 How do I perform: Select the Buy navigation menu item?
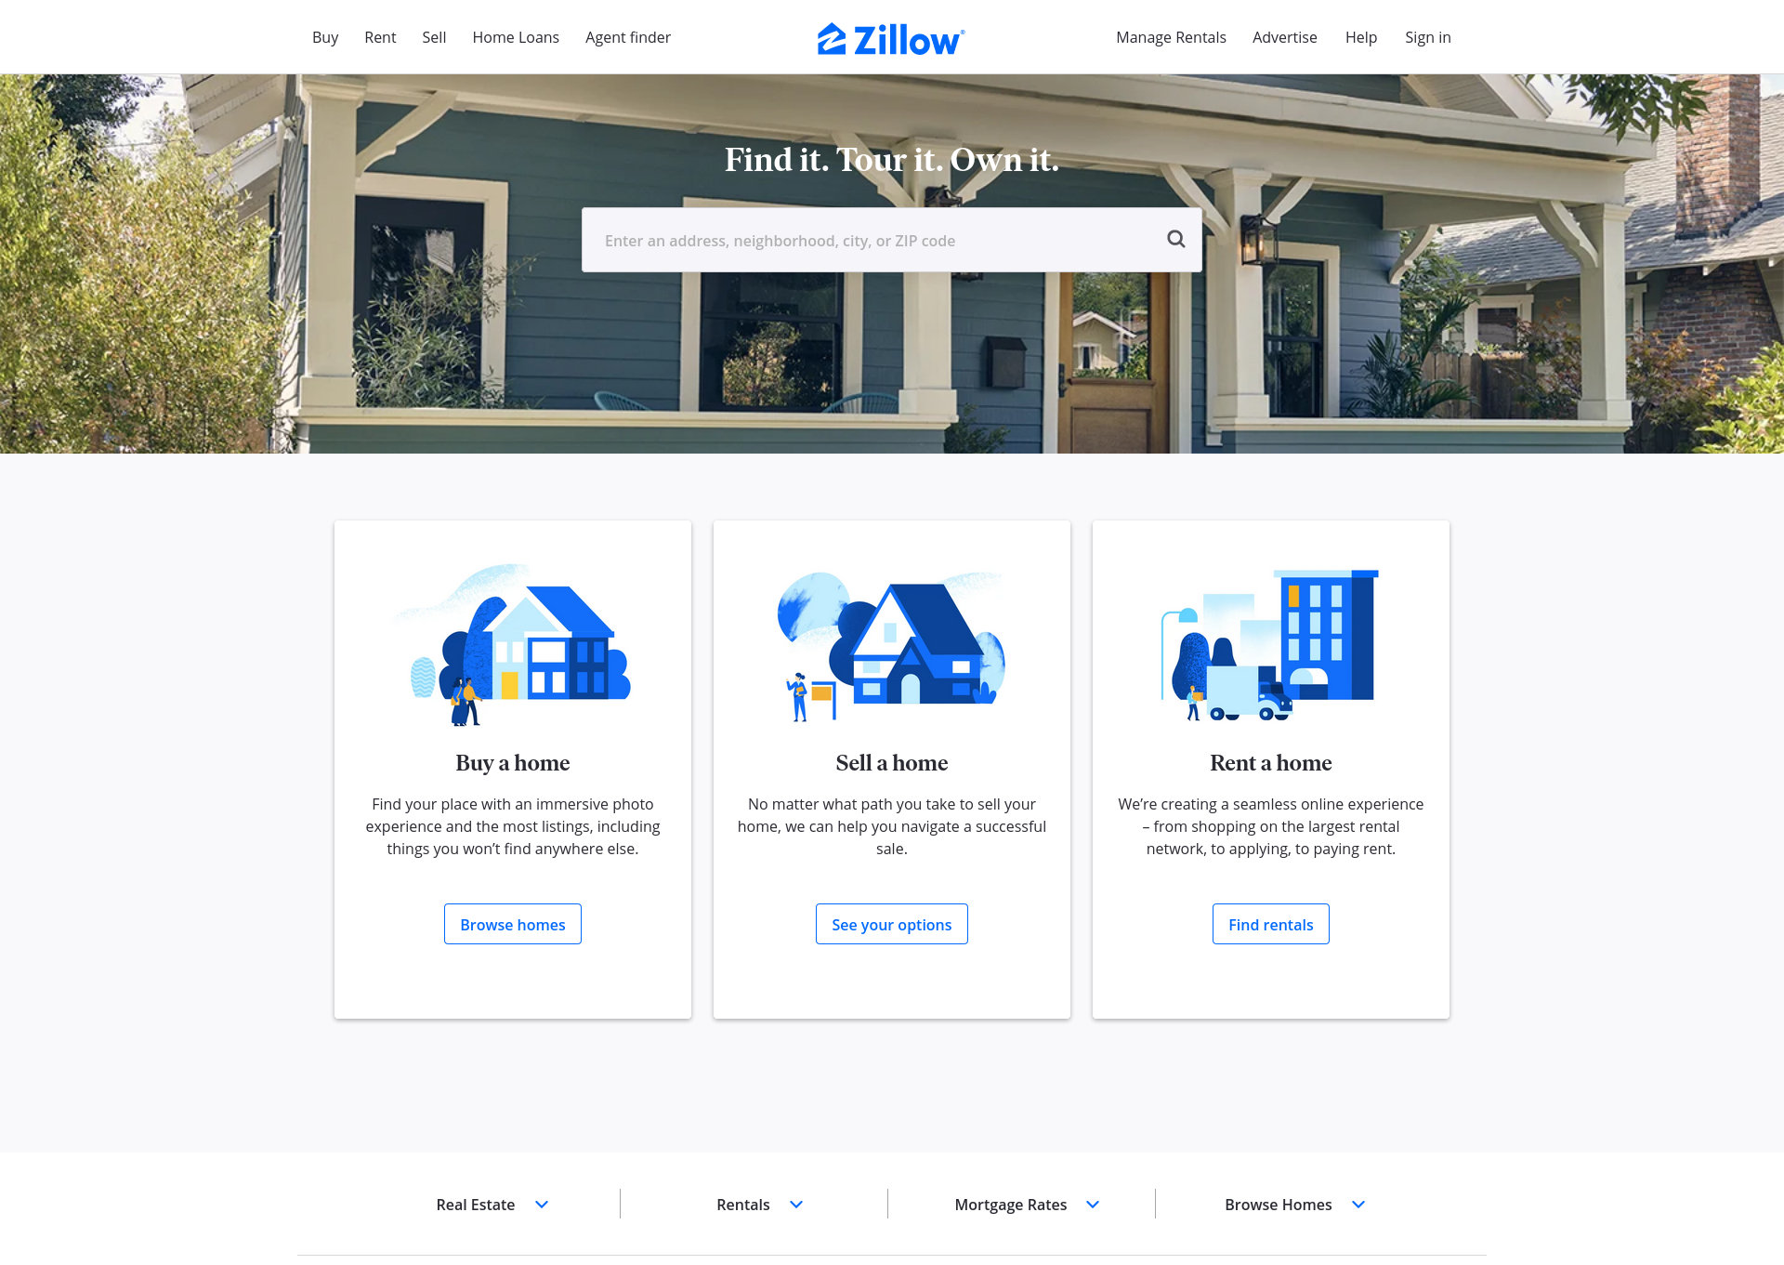coord(324,37)
